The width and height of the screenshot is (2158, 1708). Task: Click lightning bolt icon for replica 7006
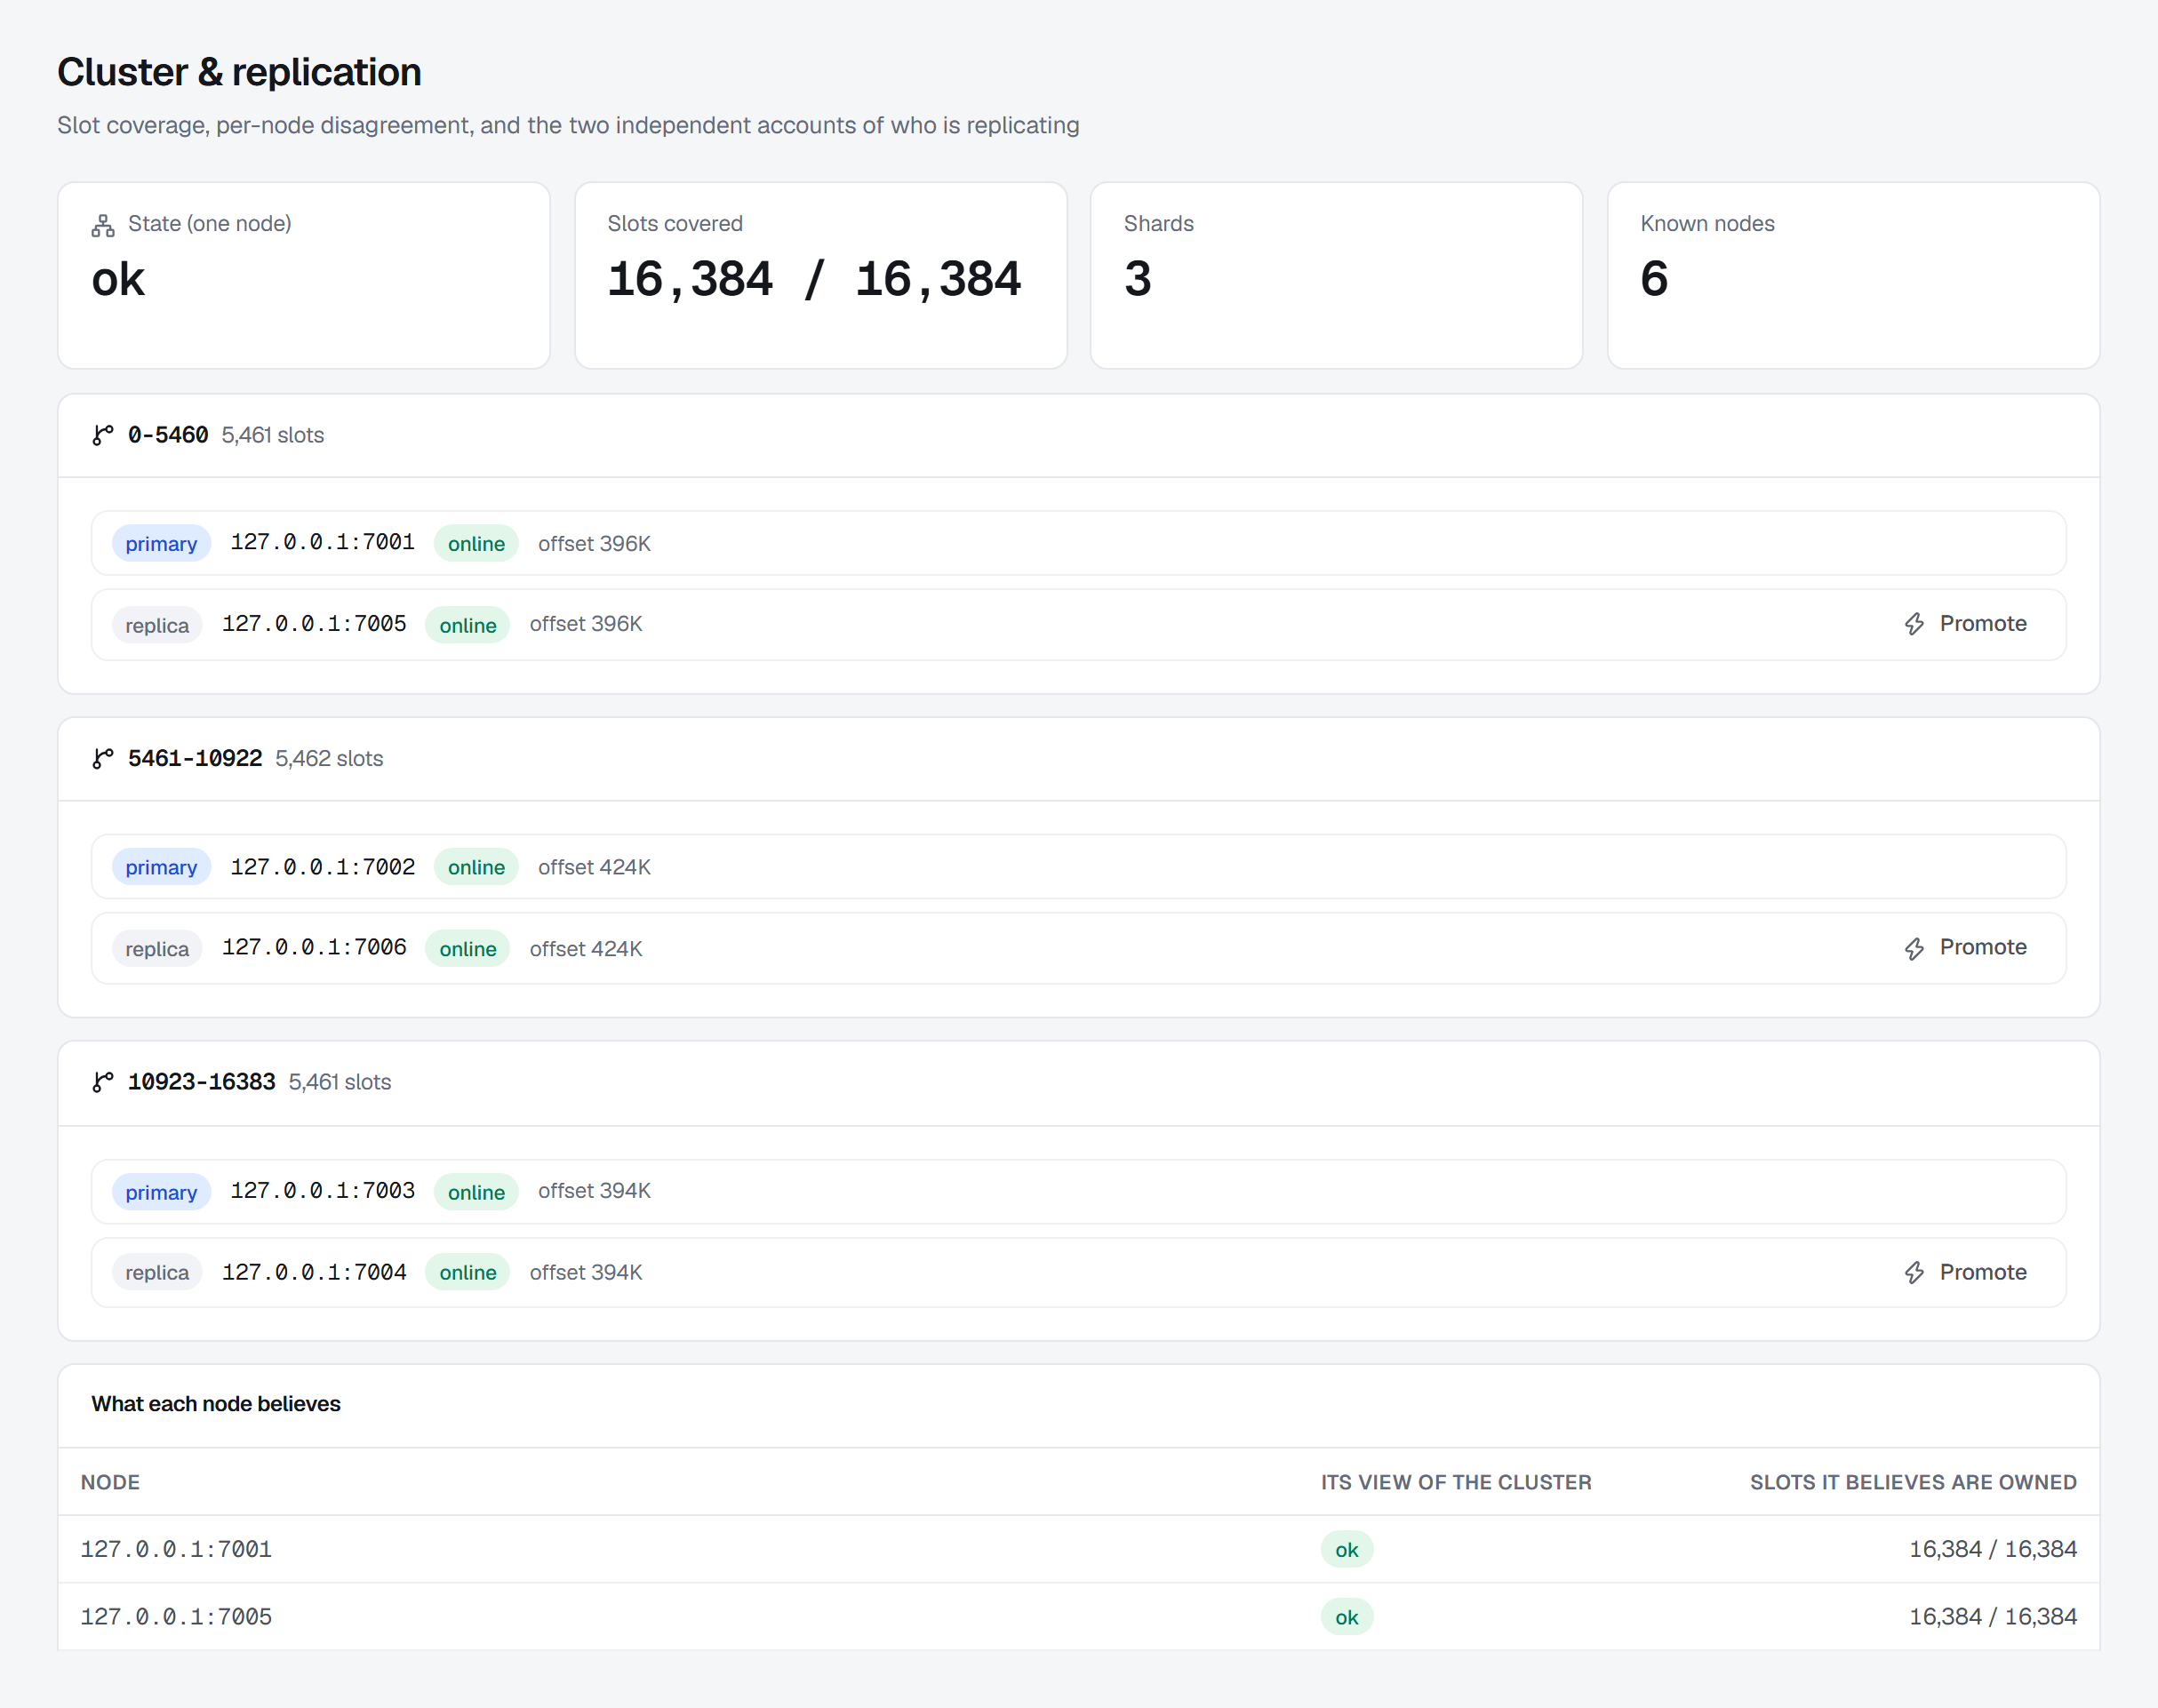click(x=1914, y=948)
